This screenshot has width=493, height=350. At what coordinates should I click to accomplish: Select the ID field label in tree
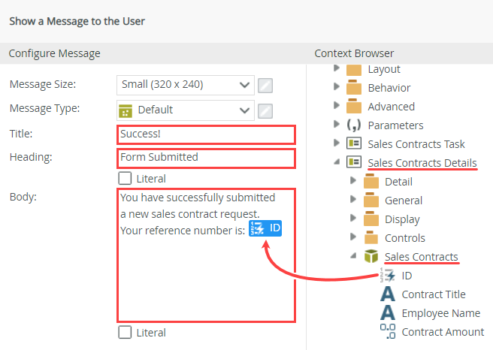407,276
